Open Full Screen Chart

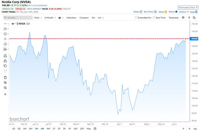(188, 8)
